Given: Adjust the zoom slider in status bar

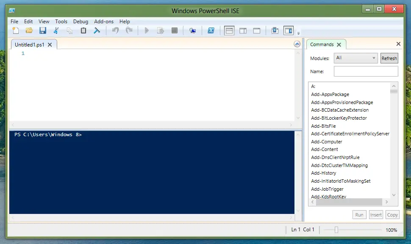Looking at the screenshot, I should click(336, 230).
